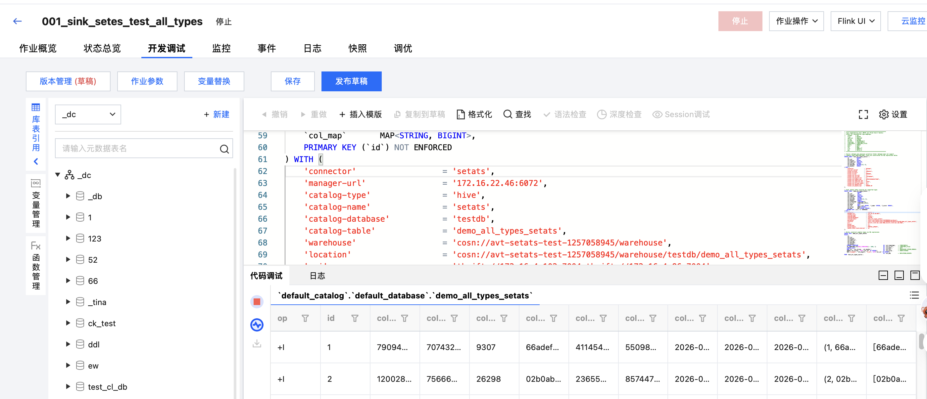Viewport: 927px width, 399px height.
Task: Select database ew in the tree
Action: (93, 366)
